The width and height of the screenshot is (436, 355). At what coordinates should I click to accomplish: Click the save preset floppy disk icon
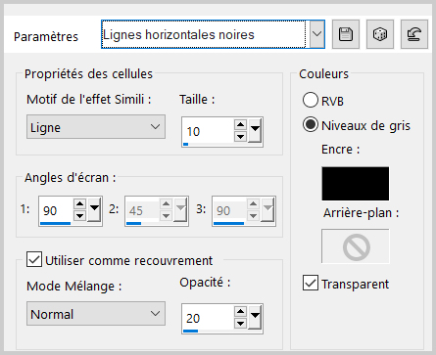click(346, 34)
